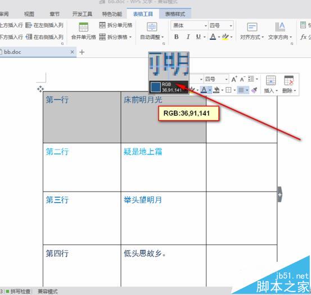Click the cell text 举头望明月
This screenshot has height=295, width=311.
click(x=143, y=200)
